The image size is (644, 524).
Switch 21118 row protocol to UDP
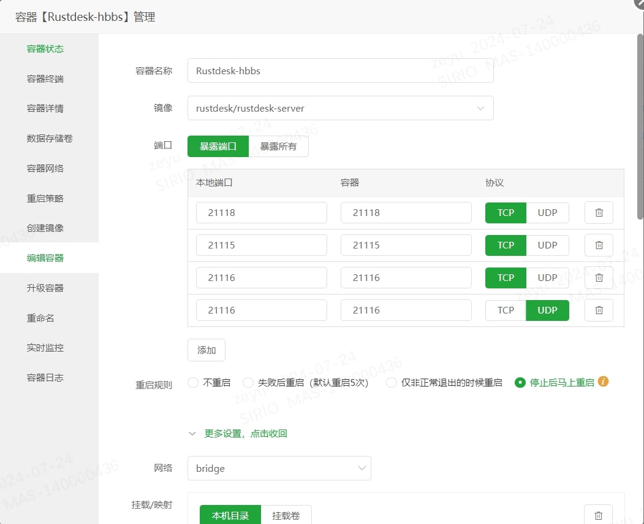pos(547,213)
